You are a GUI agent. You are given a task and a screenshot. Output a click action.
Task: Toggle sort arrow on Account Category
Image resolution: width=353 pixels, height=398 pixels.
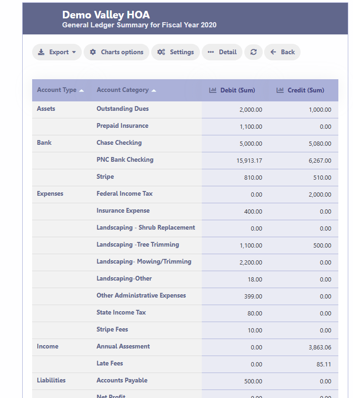click(154, 90)
